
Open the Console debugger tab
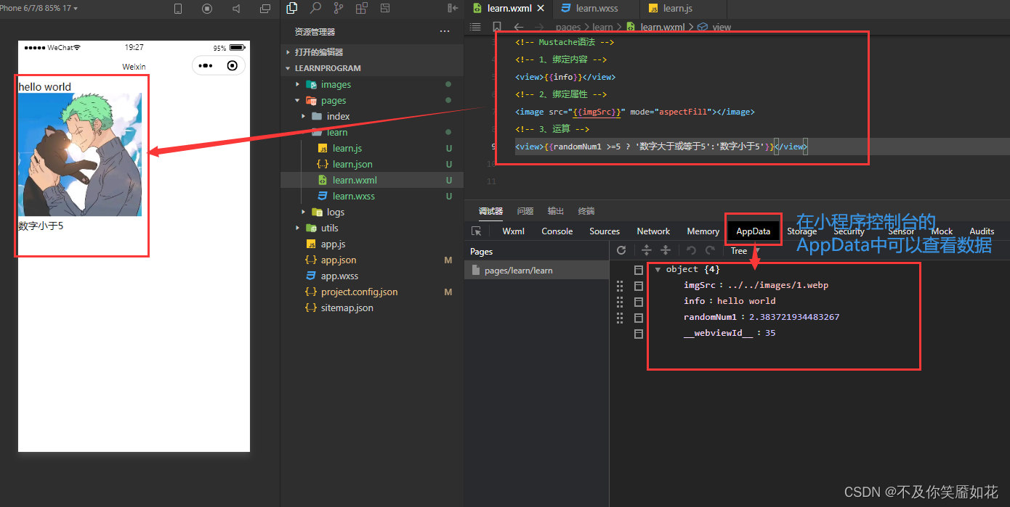coord(557,231)
